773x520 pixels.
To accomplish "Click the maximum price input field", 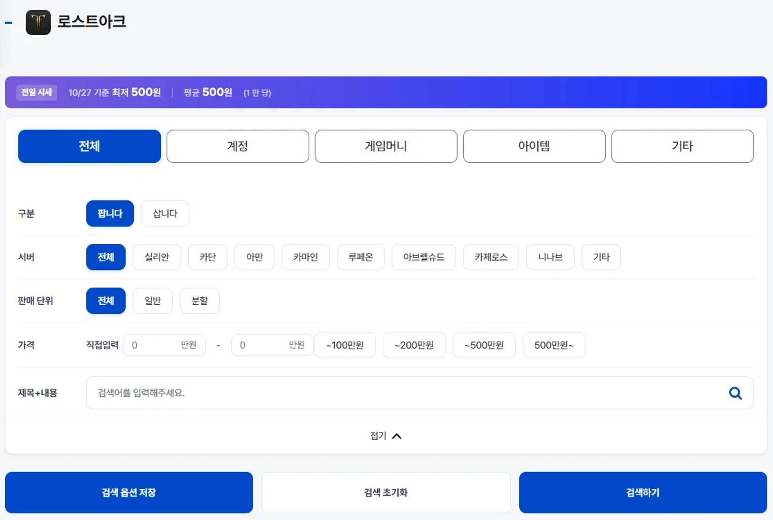I will click(x=272, y=345).
